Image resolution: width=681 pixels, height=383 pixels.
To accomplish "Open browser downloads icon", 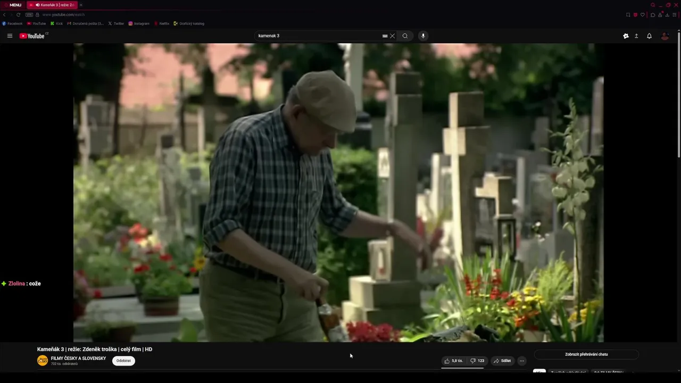I will (667, 14).
